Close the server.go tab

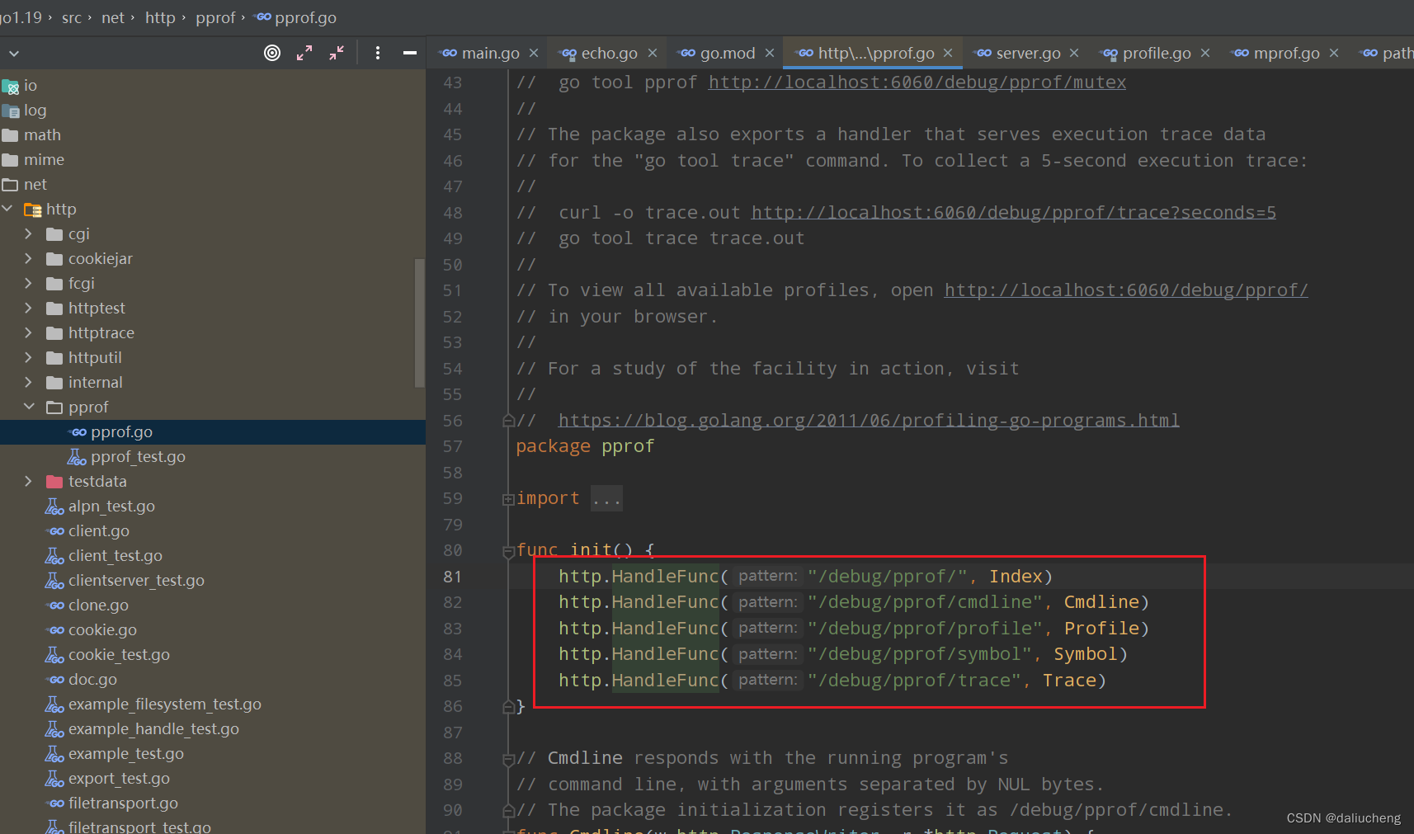(x=1074, y=53)
